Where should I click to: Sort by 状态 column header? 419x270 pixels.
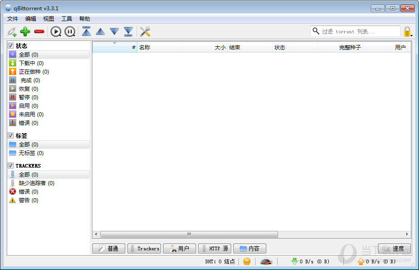pyautogui.click(x=295, y=48)
